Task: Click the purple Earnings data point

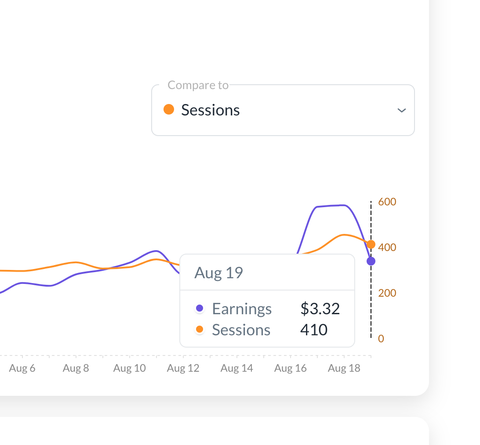Action: pyautogui.click(x=371, y=261)
